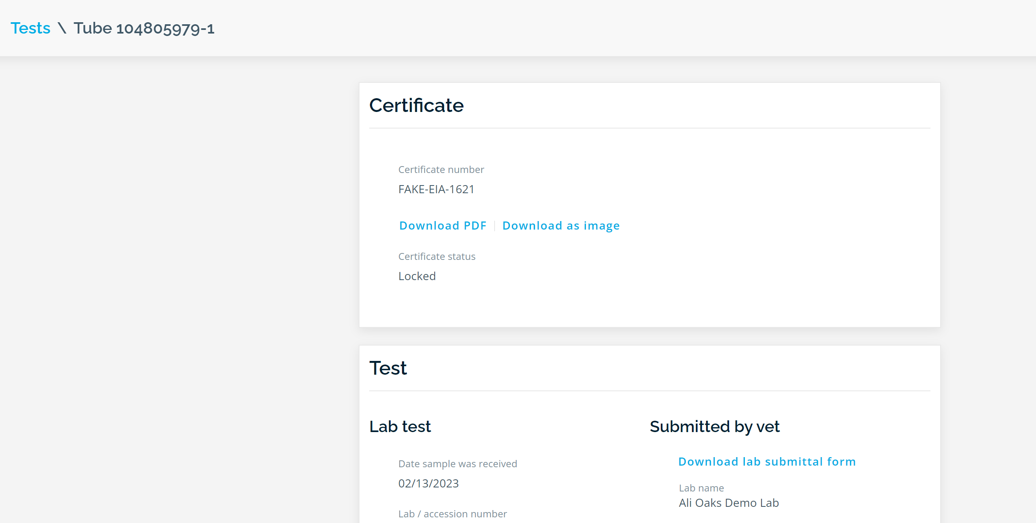Select the Ali Oaks Demo Lab name
This screenshot has height=523, width=1036.
coord(729,503)
